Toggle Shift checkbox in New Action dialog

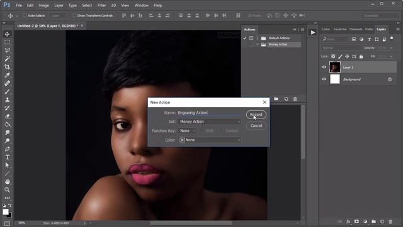click(201, 131)
